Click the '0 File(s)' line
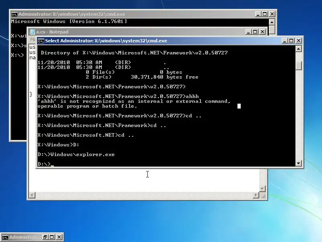Image resolution: width=322 pixels, height=242 pixels. pos(100,72)
